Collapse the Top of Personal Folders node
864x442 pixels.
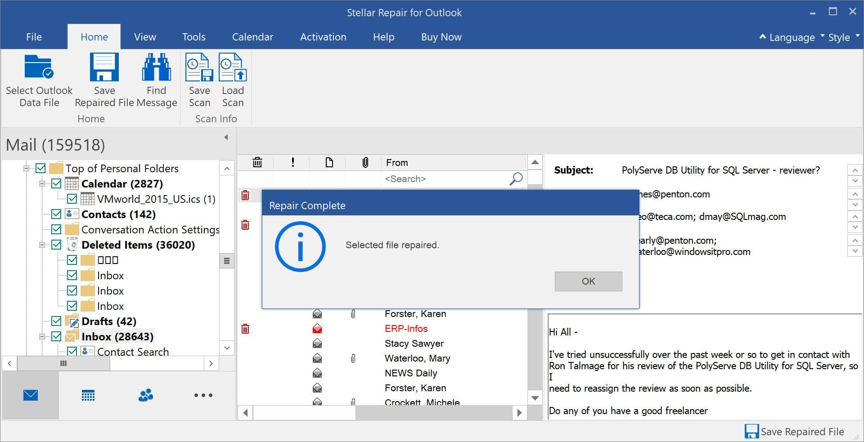pyautogui.click(x=26, y=169)
